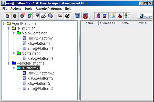
Task: Click the Resume Agent icon with green arrow
Action: click(x=29, y=16)
